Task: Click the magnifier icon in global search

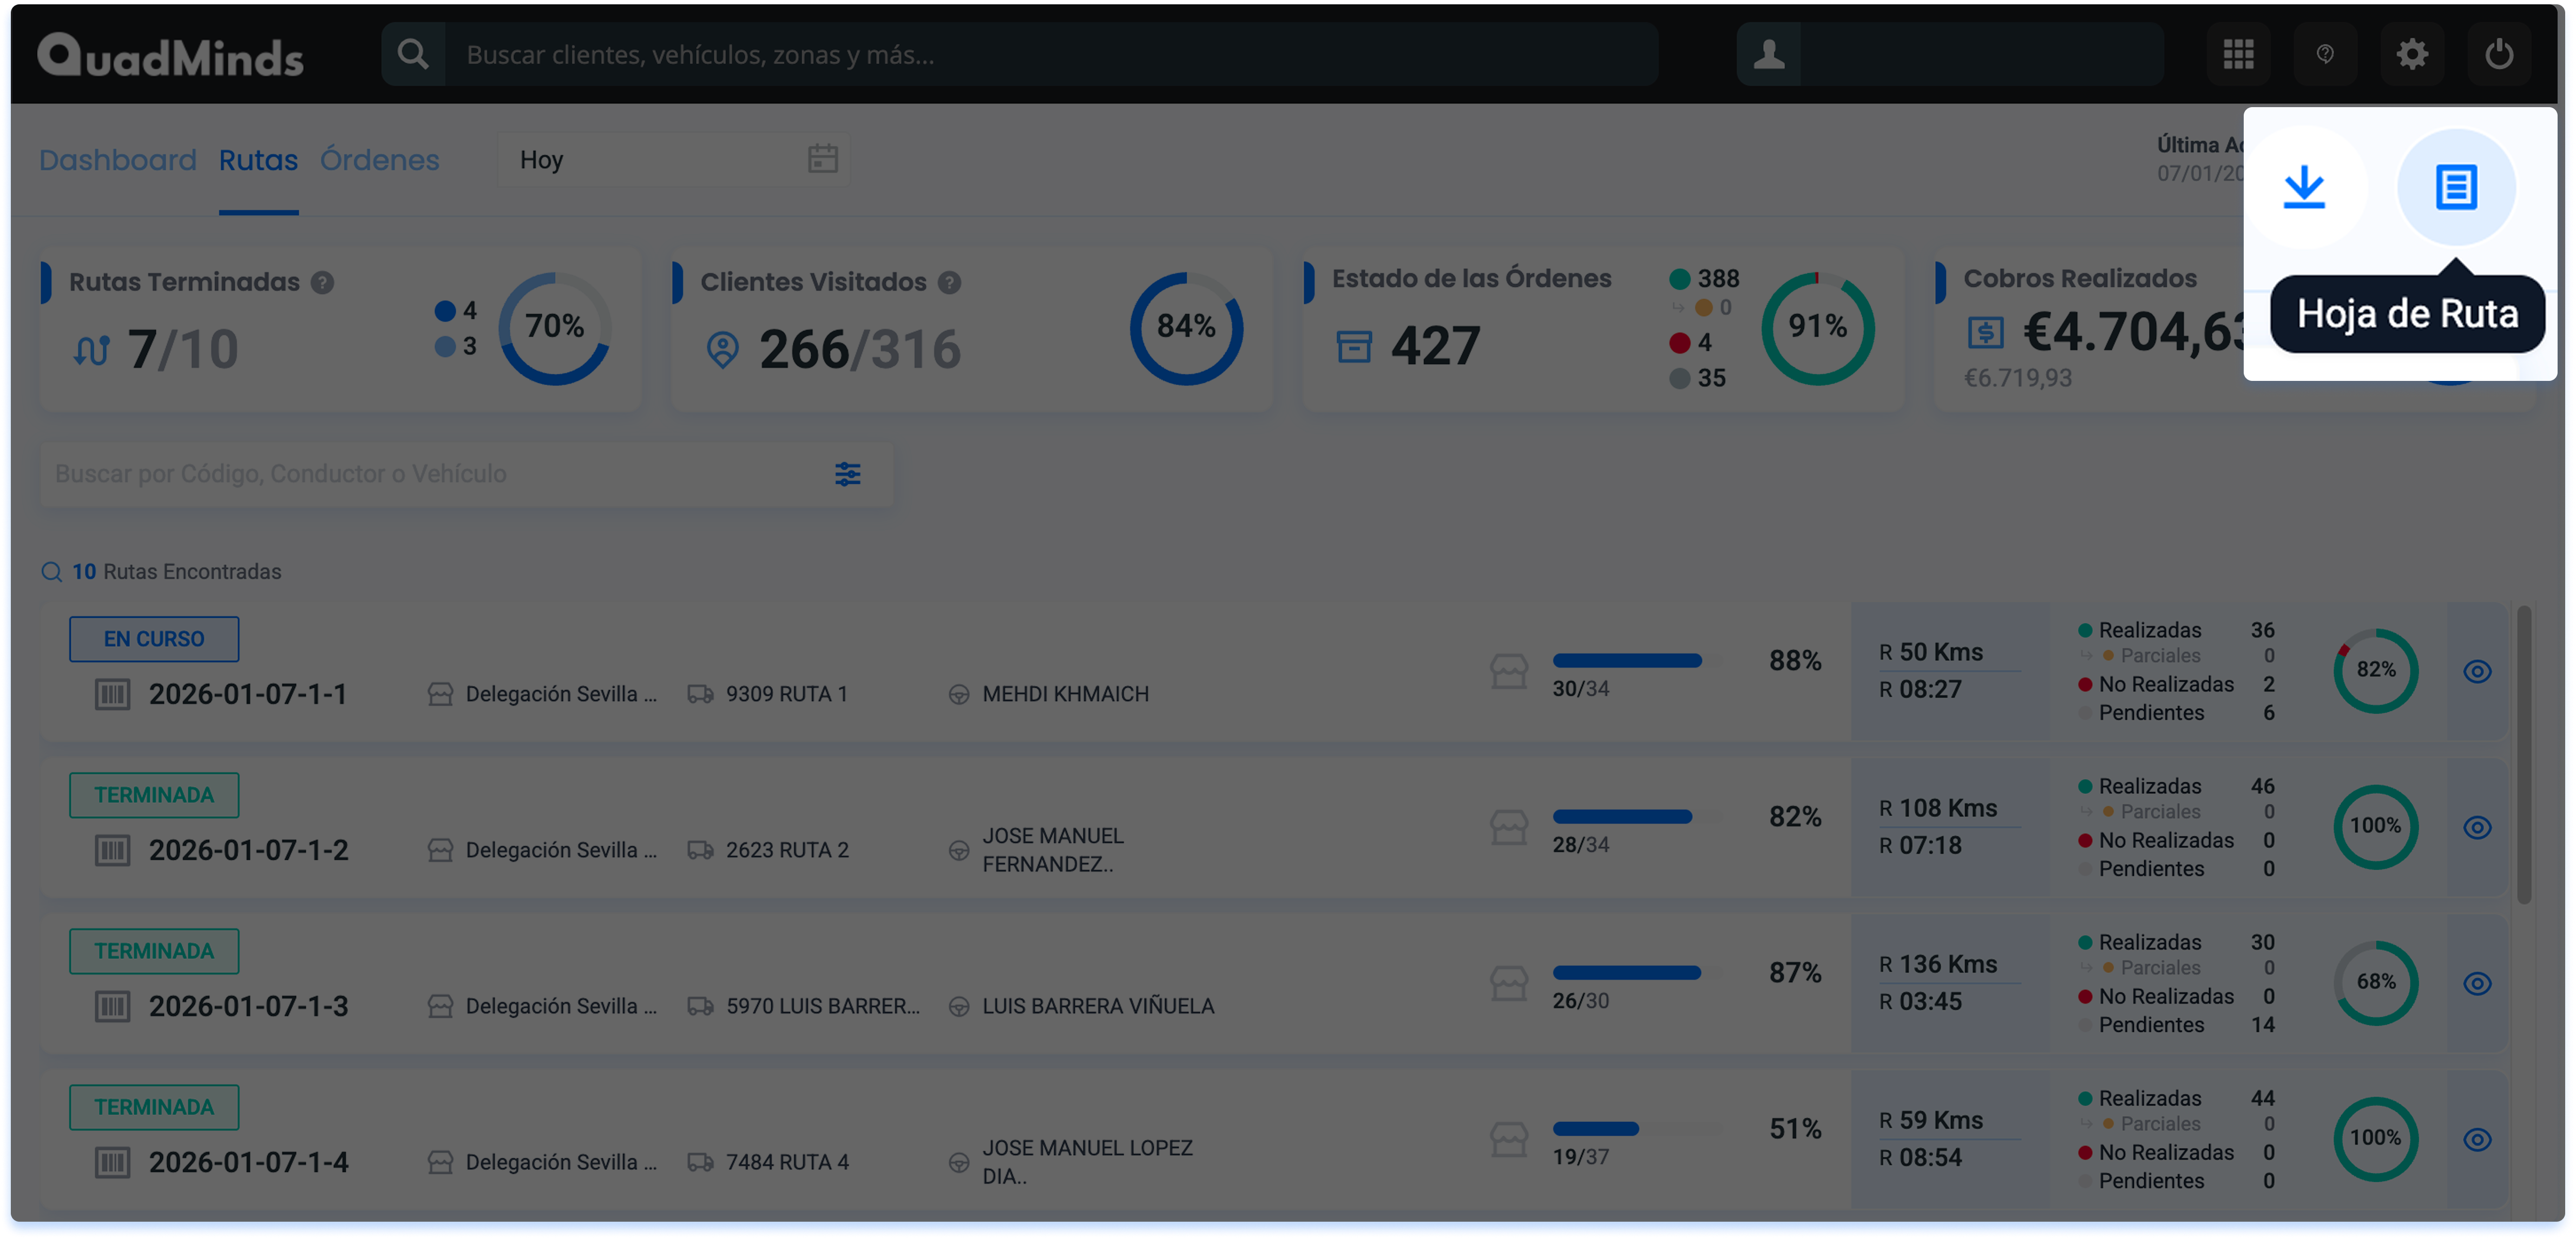Action: tap(413, 54)
